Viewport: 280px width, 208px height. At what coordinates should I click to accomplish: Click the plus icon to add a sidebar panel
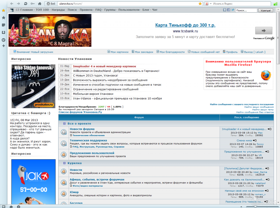click(x=4, y=46)
